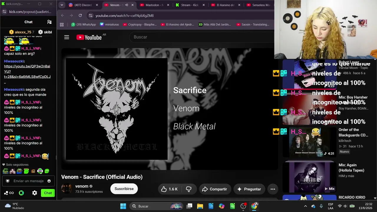Like the video with 1.6 K likes
Image resolution: width=377 pixels, height=212 pixels.
coord(169,189)
